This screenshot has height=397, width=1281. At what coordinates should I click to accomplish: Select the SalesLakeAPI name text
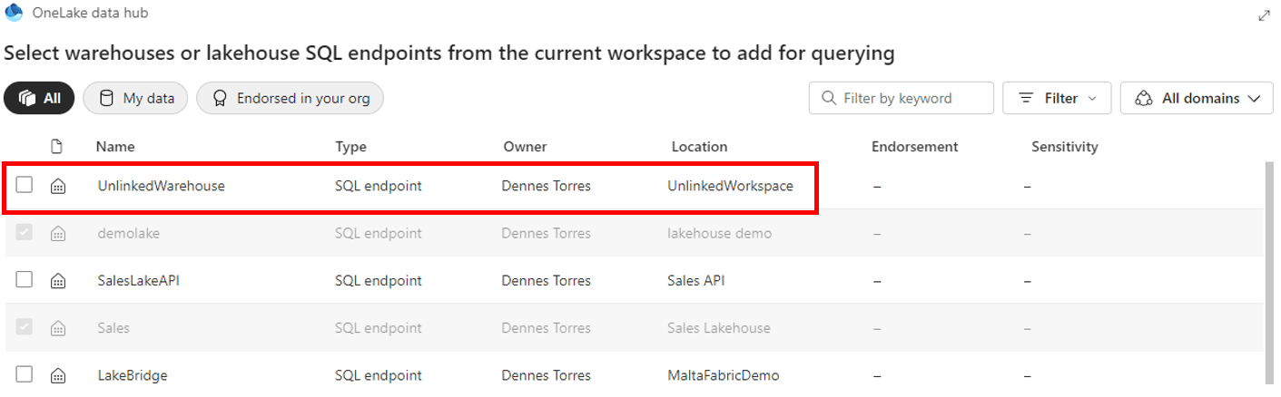tap(138, 281)
